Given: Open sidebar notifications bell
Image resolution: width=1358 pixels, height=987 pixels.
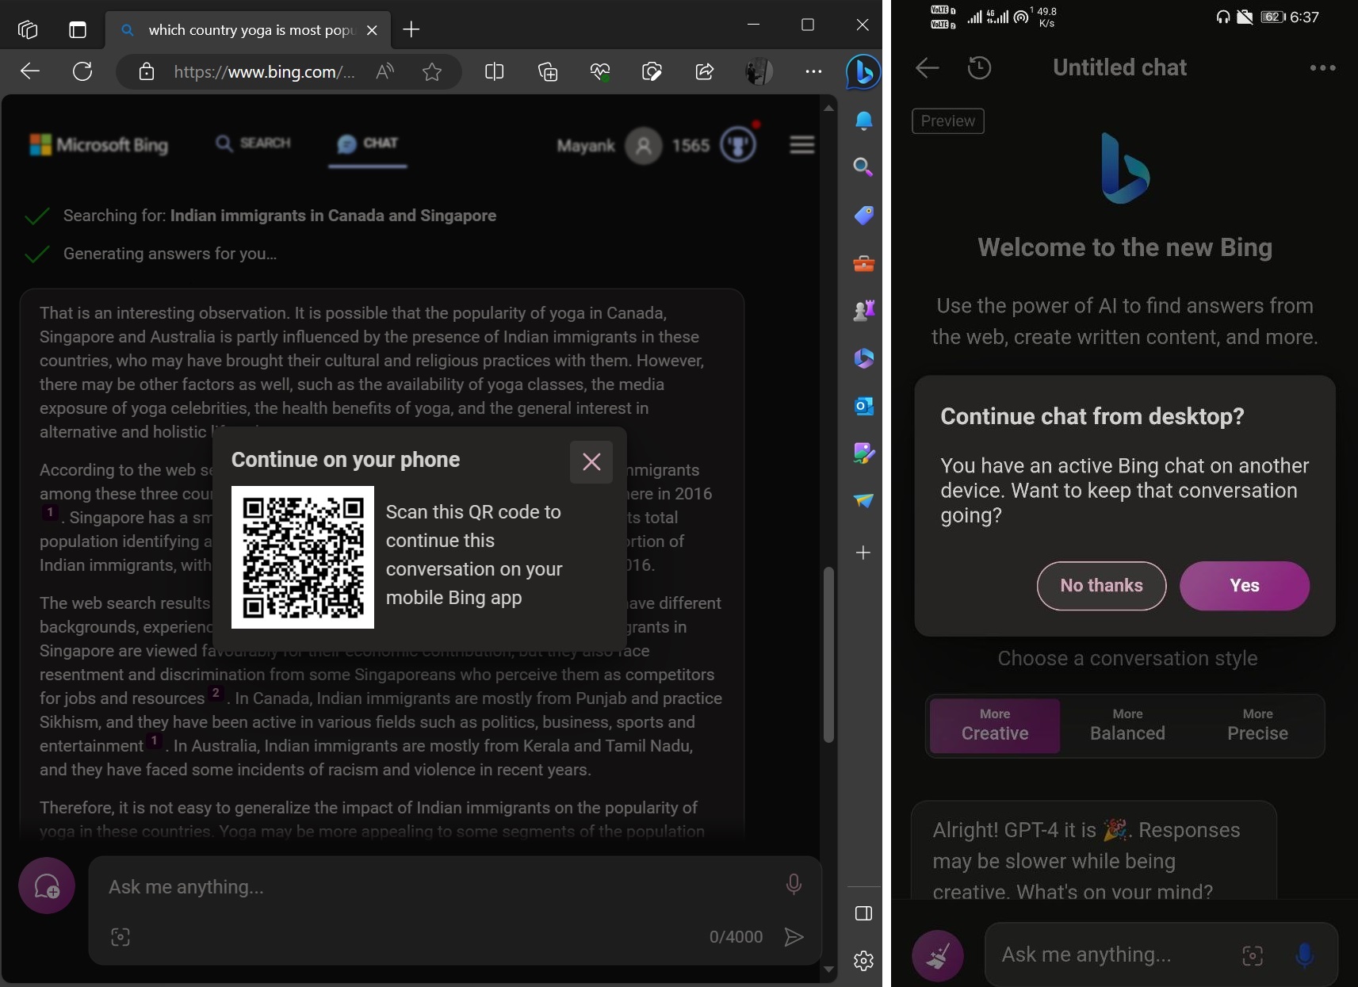Looking at the screenshot, I should 864,121.
